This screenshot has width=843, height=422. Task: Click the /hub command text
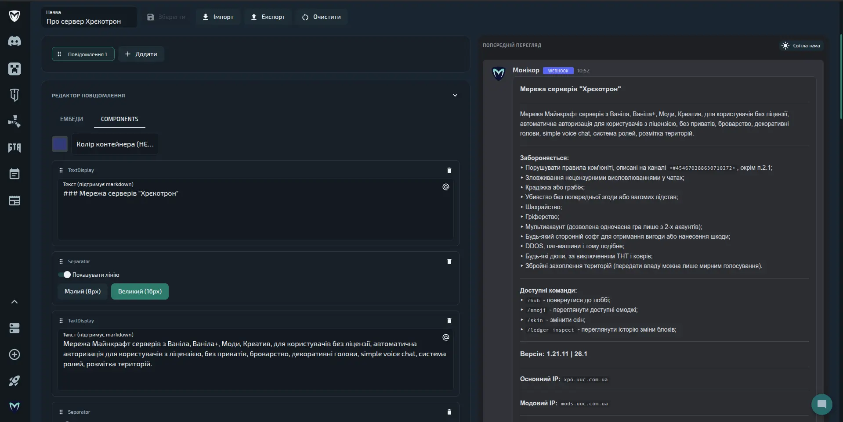pyautogui.click(x=533, y=300)
